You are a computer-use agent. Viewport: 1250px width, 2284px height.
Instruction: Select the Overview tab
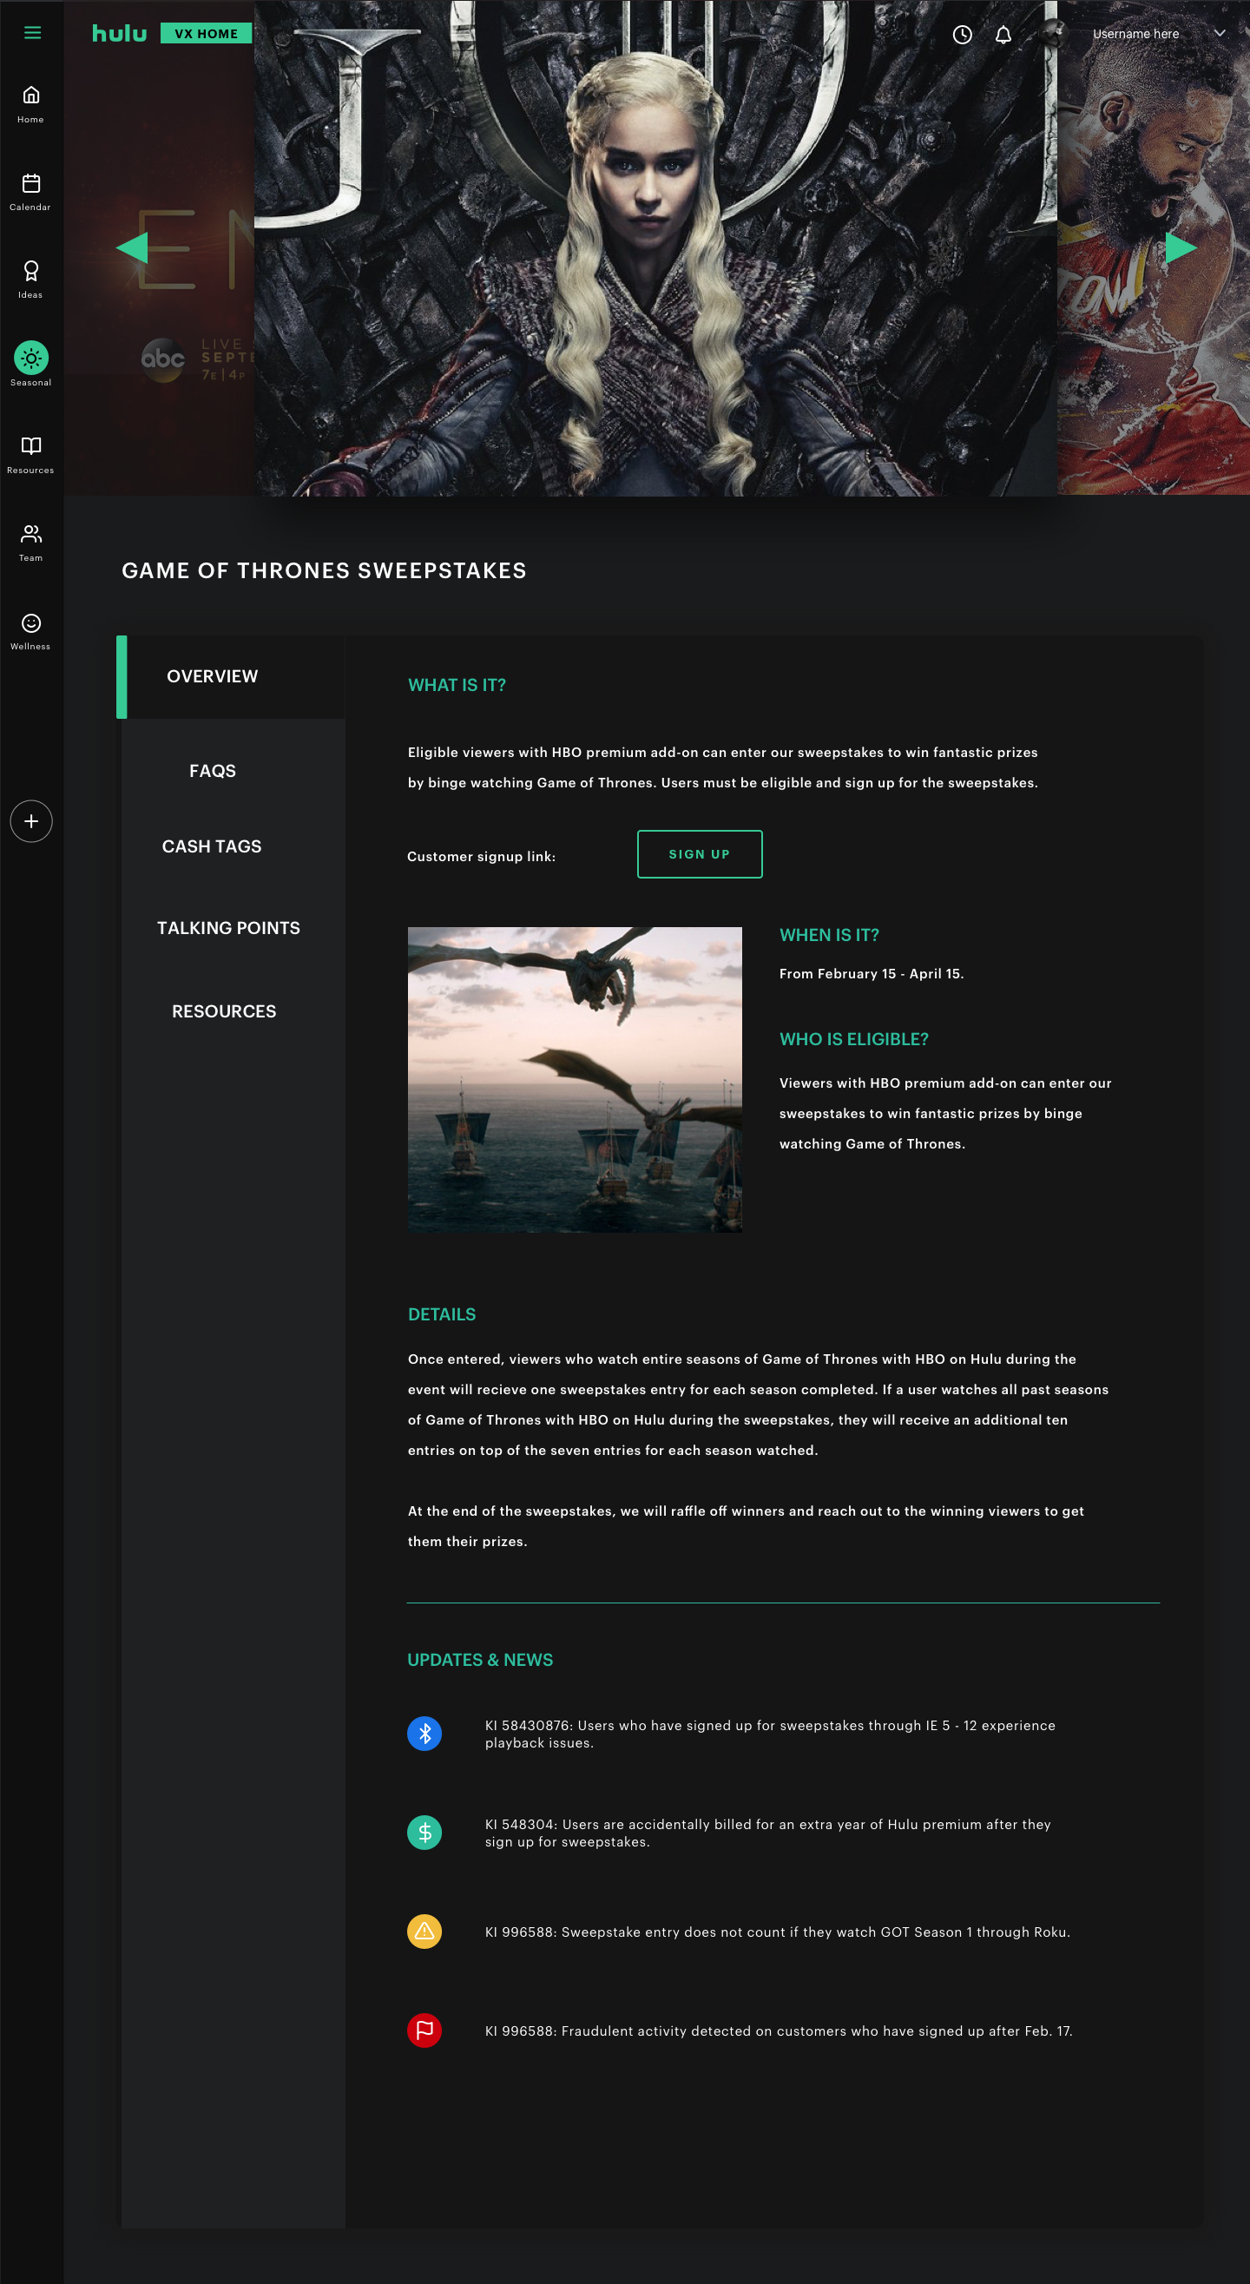click(231, 676)
